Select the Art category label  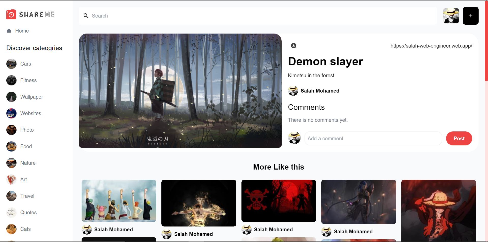[x=24, y=179]
